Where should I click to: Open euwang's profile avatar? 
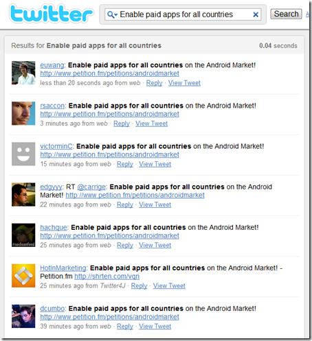[23, 73]
